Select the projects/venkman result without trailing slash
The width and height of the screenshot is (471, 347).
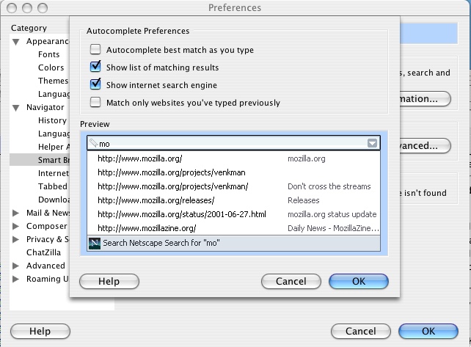coord(233,172)
